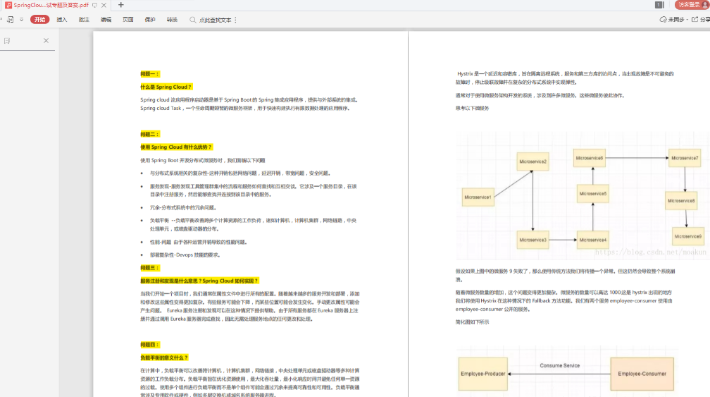Image resolution: width=710 pixels, height=397 pixels.
Task: Open the 页面 ribbon tab
Action: click(x=128, y=20)
